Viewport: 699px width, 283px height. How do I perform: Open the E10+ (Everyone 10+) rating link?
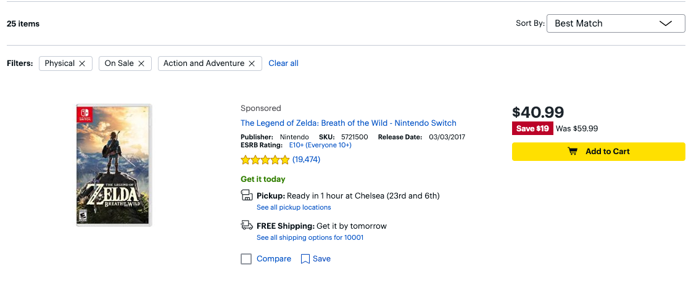[320, 146]
